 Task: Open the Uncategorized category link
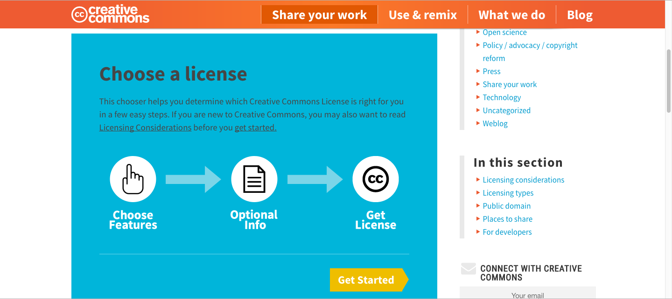(x=506, y=110)
